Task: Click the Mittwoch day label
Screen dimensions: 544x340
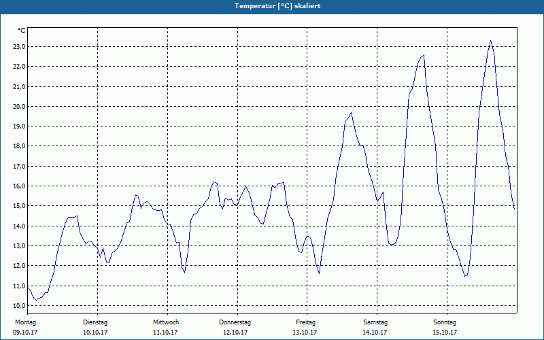Action: point(166,322)
